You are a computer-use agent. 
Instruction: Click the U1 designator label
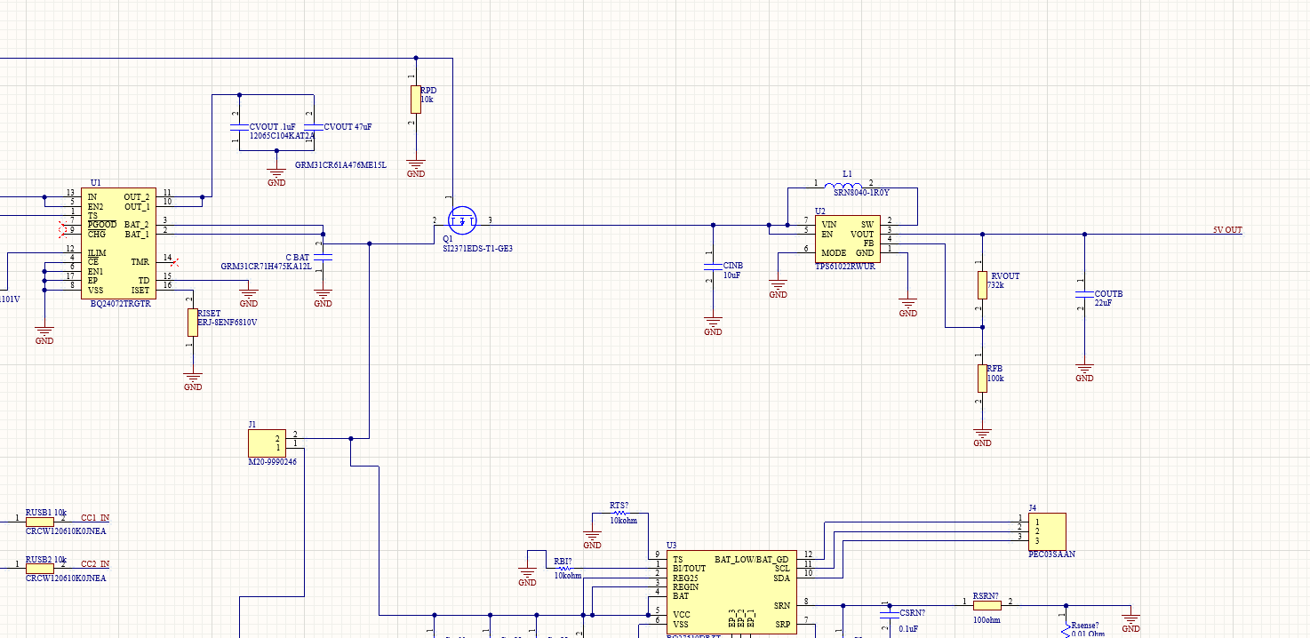pyautogui.click(x=96, y=182)
